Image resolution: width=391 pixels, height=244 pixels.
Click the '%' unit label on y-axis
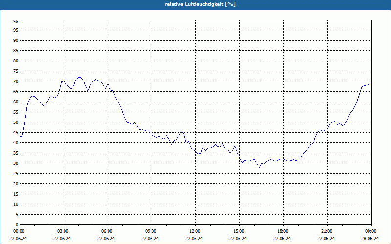(x=16, y=22)
